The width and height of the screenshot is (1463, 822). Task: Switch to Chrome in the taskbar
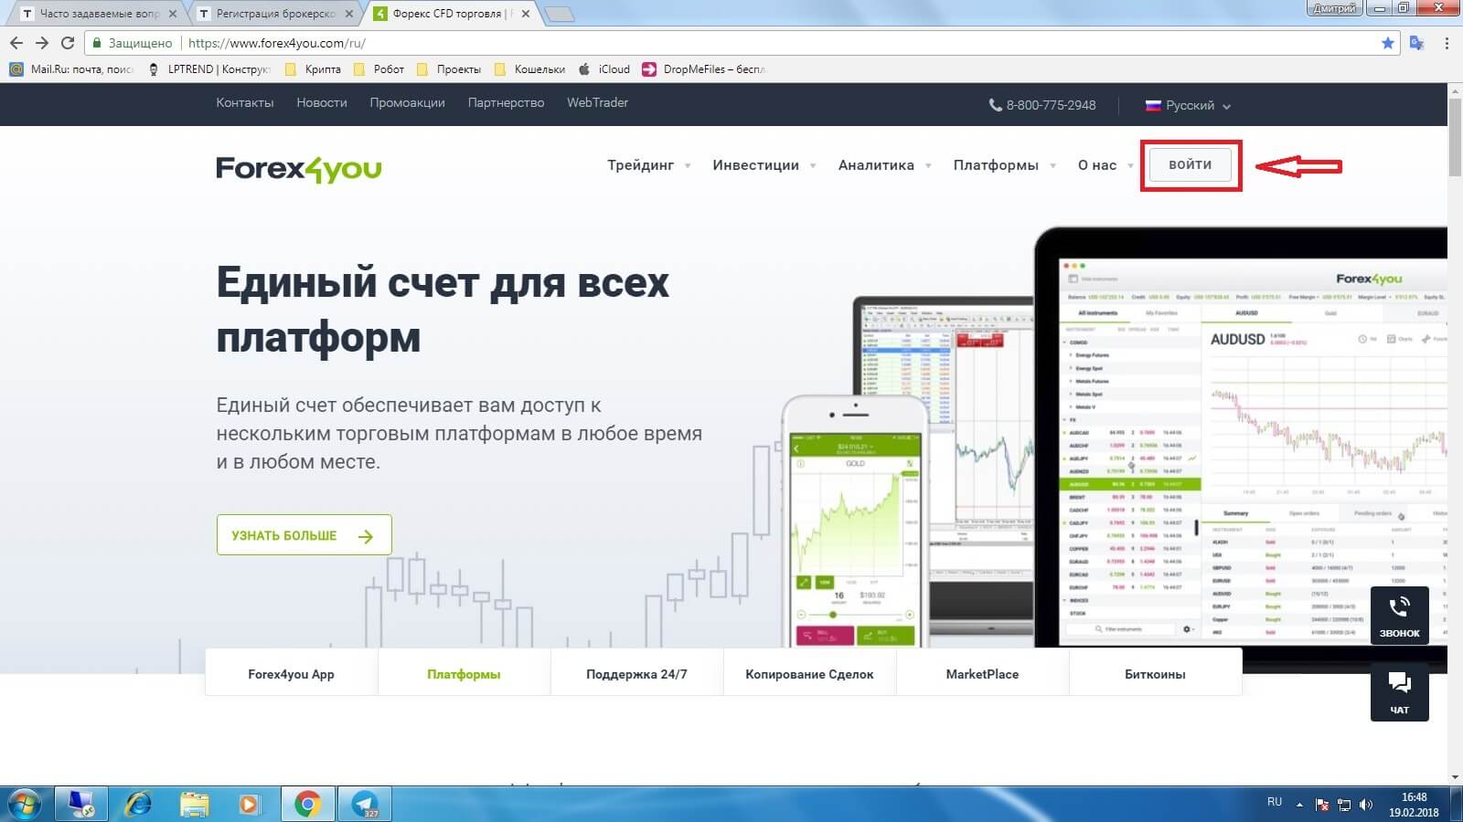(x=307, y=804)
